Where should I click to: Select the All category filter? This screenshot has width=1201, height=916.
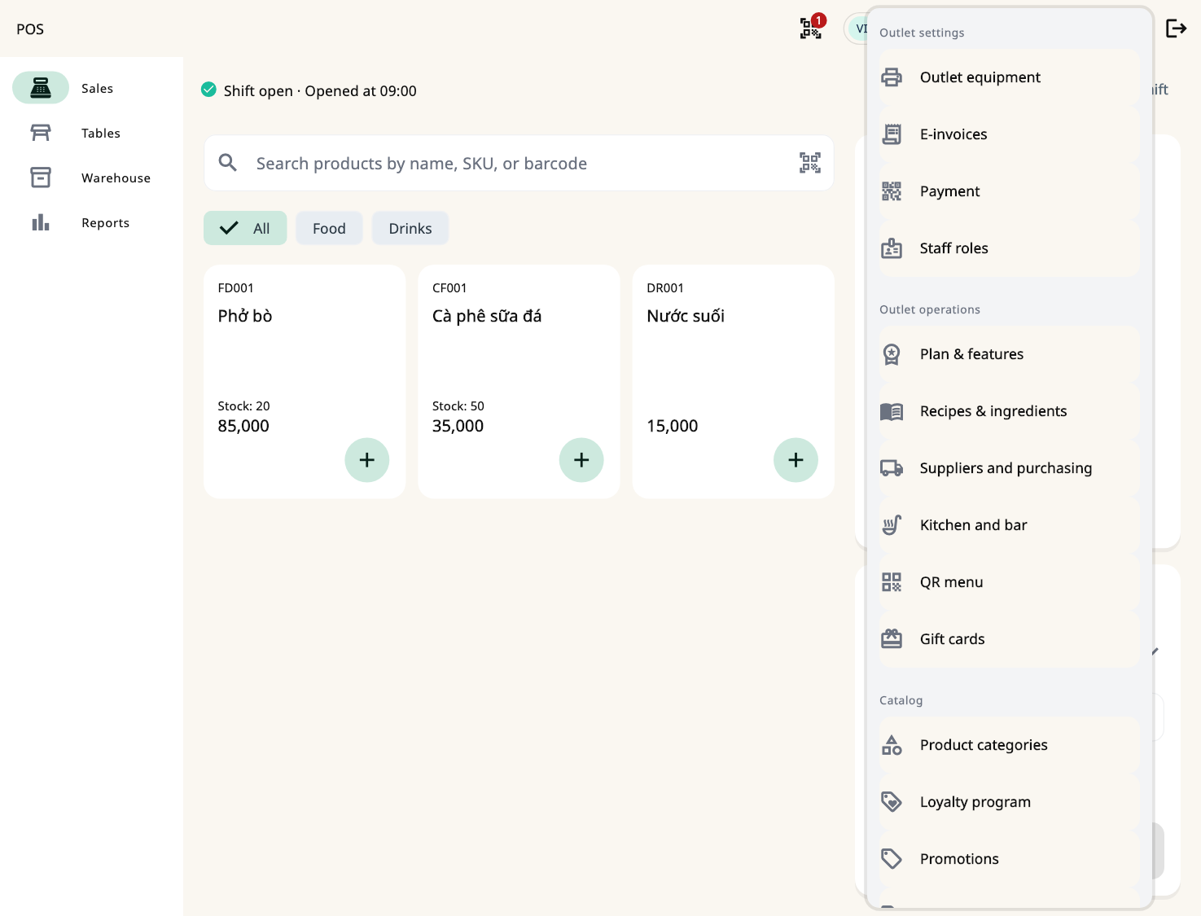(245, 228)
